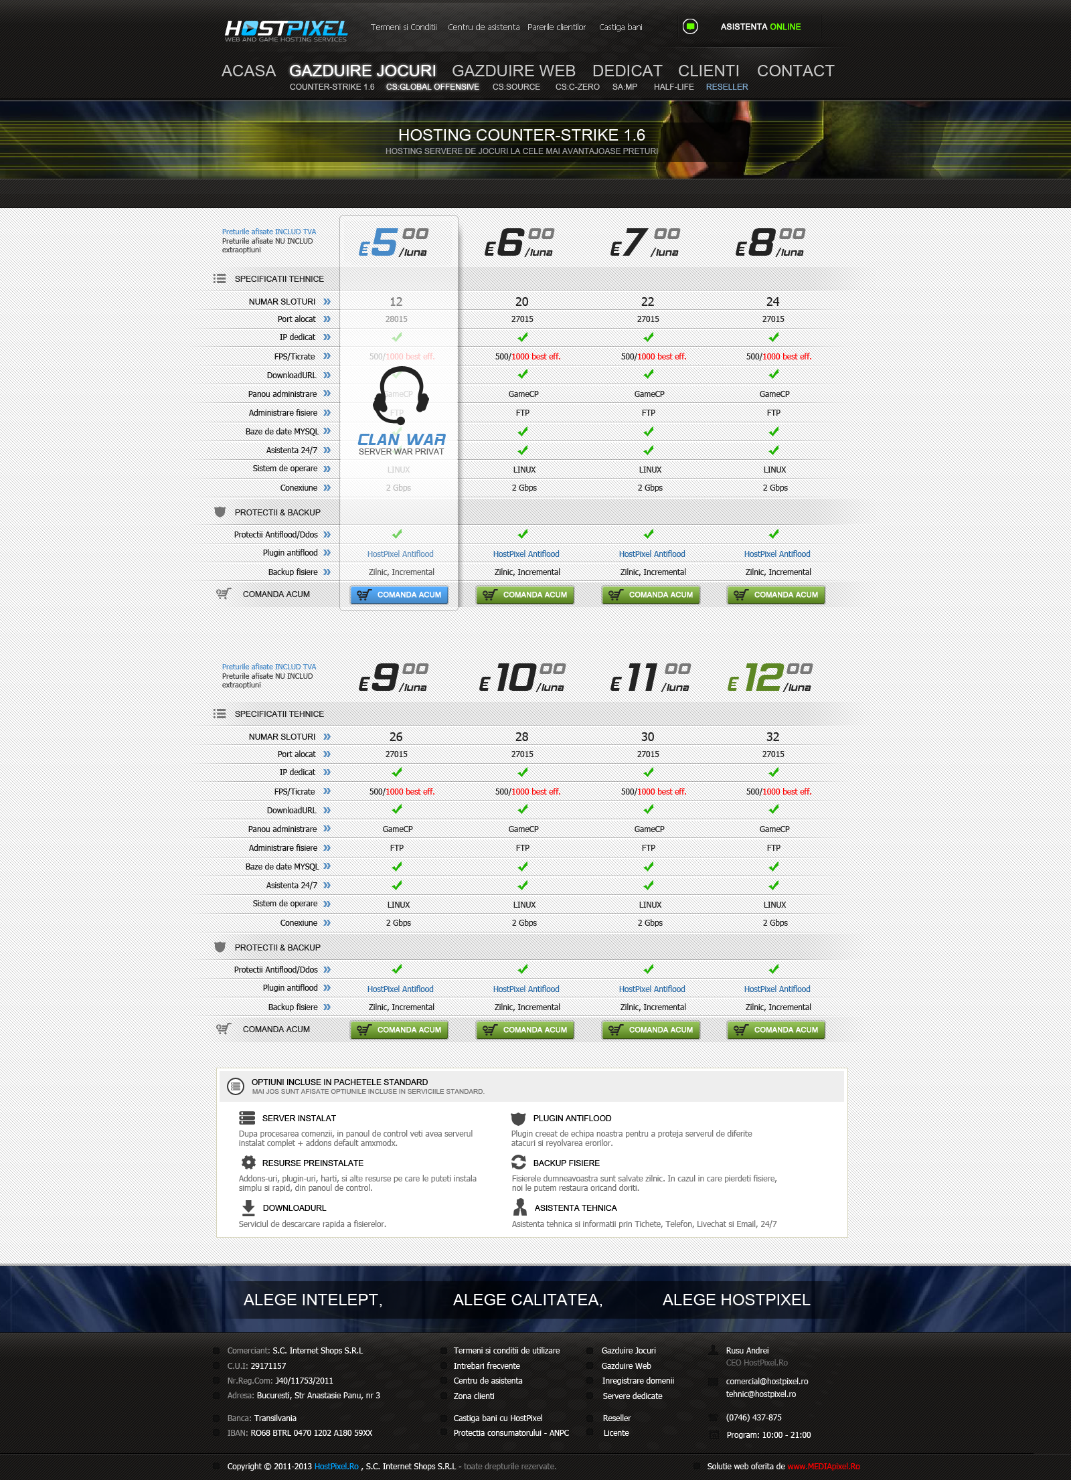Select the Half-Life submenu

tap(673, 87)
